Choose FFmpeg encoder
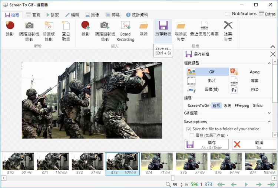The image size is (278, 188). pyautogui.click(x=242, y=106)
